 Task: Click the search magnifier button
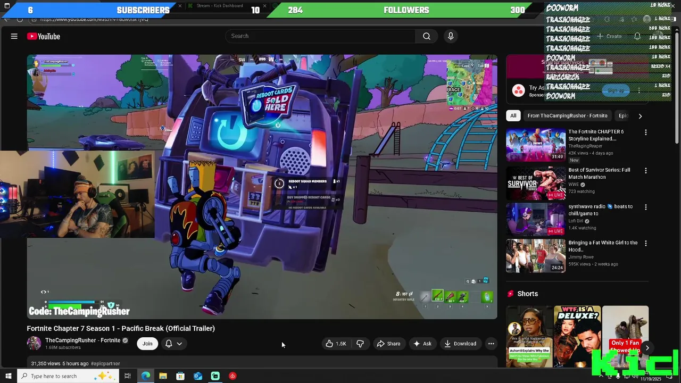tap(427, 36)
